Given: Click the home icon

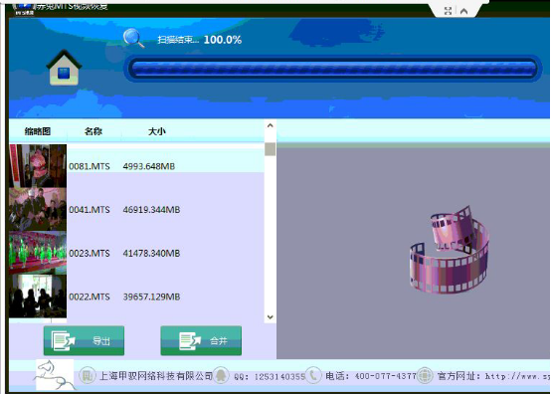Looking at the screenshot, I should (64, 68).
